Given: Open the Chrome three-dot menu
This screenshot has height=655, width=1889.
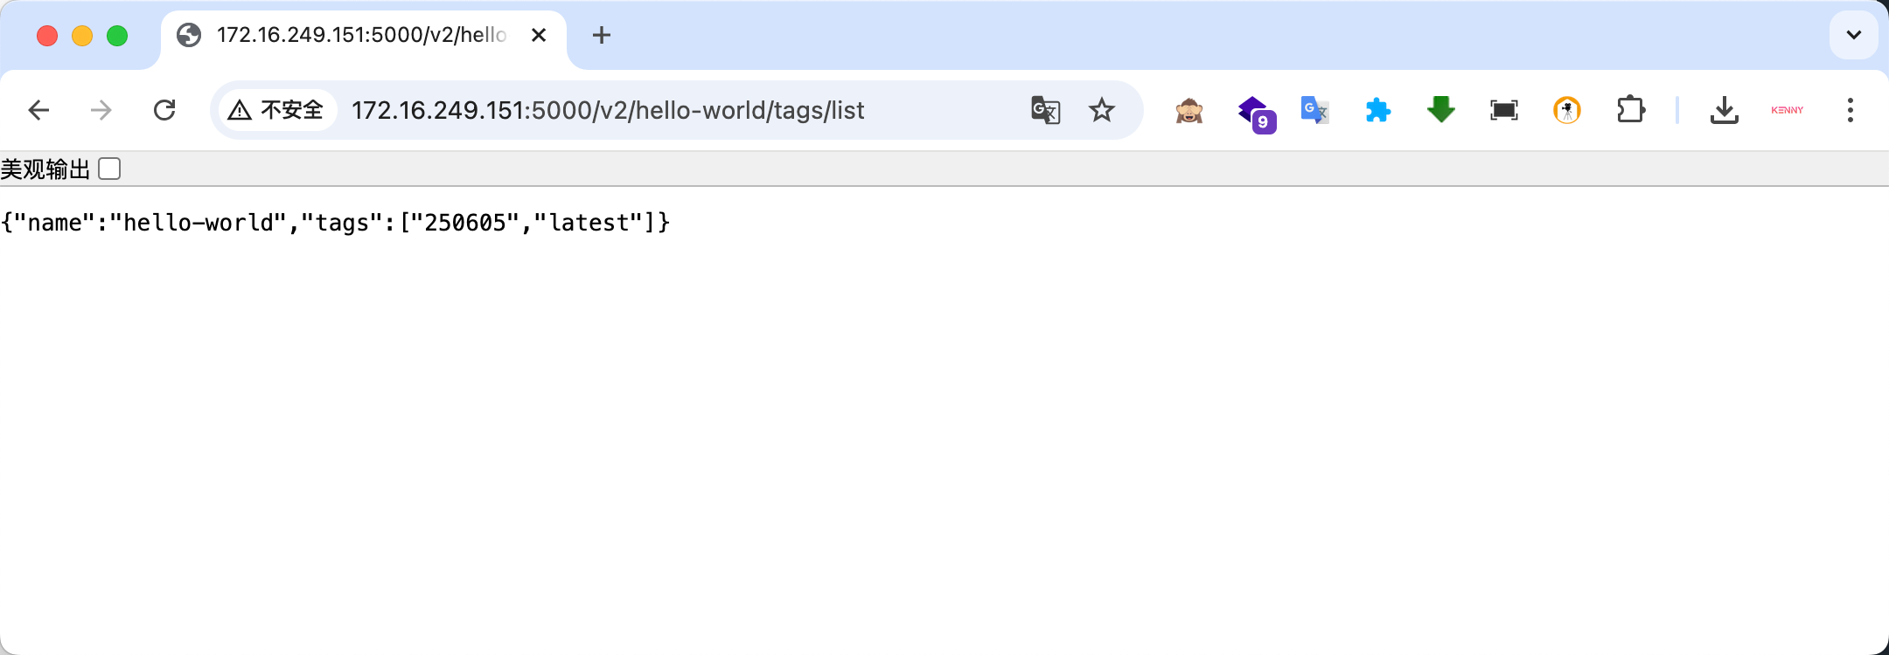Looking at the screenshot, I should 1851,110.
